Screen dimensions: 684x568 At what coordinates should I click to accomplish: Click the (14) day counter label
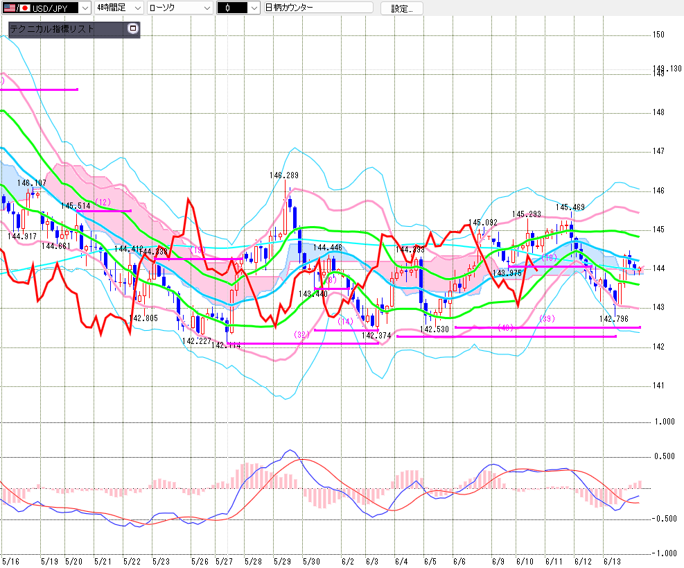click(346, 322)
